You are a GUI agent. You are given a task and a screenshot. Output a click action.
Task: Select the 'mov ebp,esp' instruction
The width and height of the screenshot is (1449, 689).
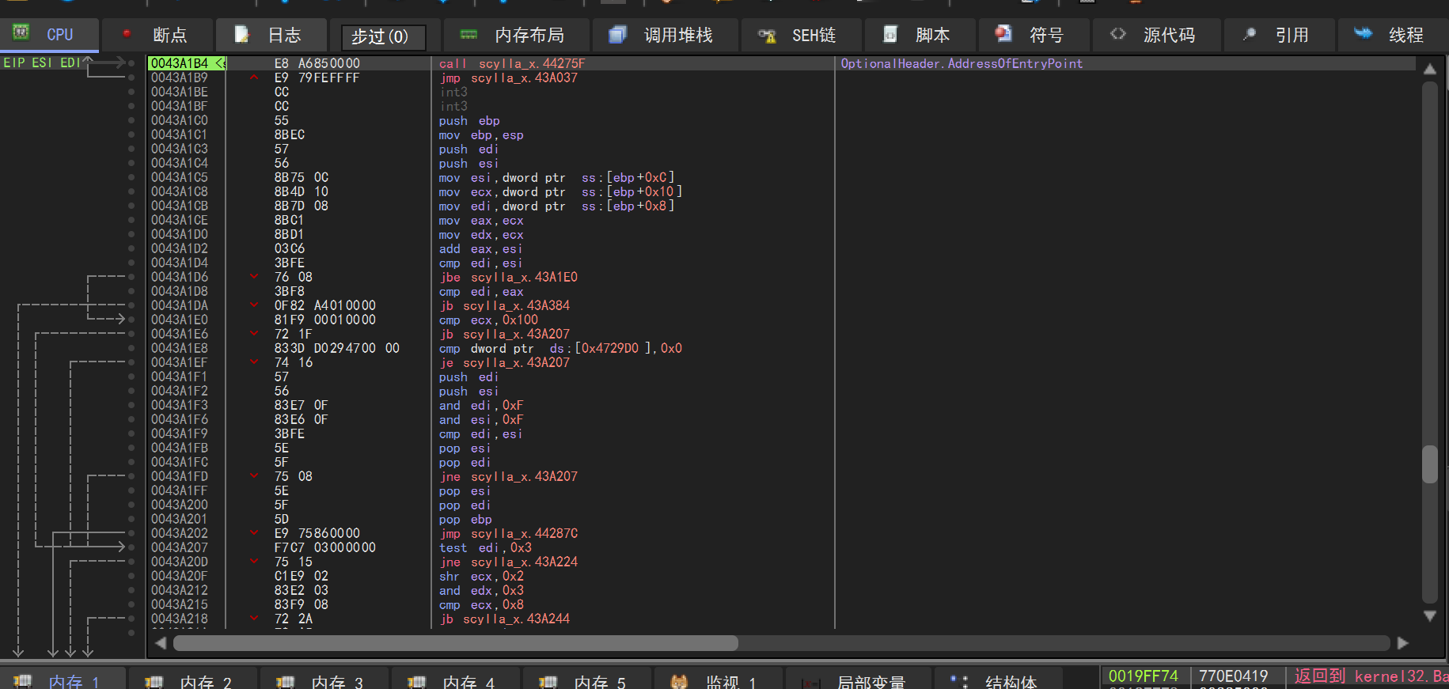[x=481, y=134]
